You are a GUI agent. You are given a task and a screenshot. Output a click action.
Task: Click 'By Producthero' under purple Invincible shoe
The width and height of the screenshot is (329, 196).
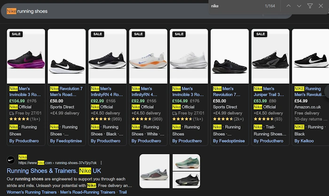tap(24, 141)
